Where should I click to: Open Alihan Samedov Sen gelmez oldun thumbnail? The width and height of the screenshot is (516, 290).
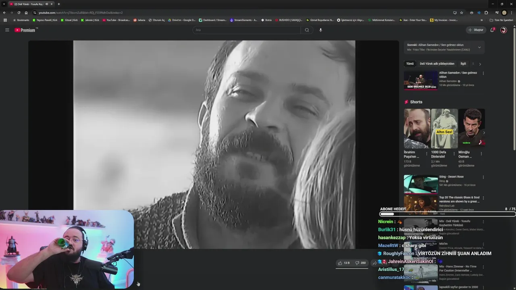pyautogui.click(x=420, y=80)
